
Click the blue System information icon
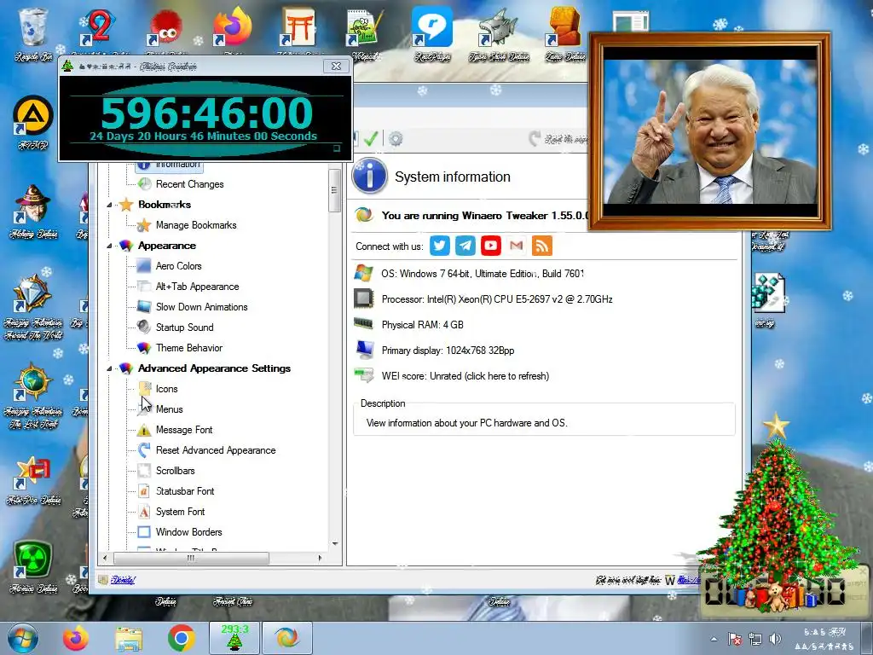[370, 176]
